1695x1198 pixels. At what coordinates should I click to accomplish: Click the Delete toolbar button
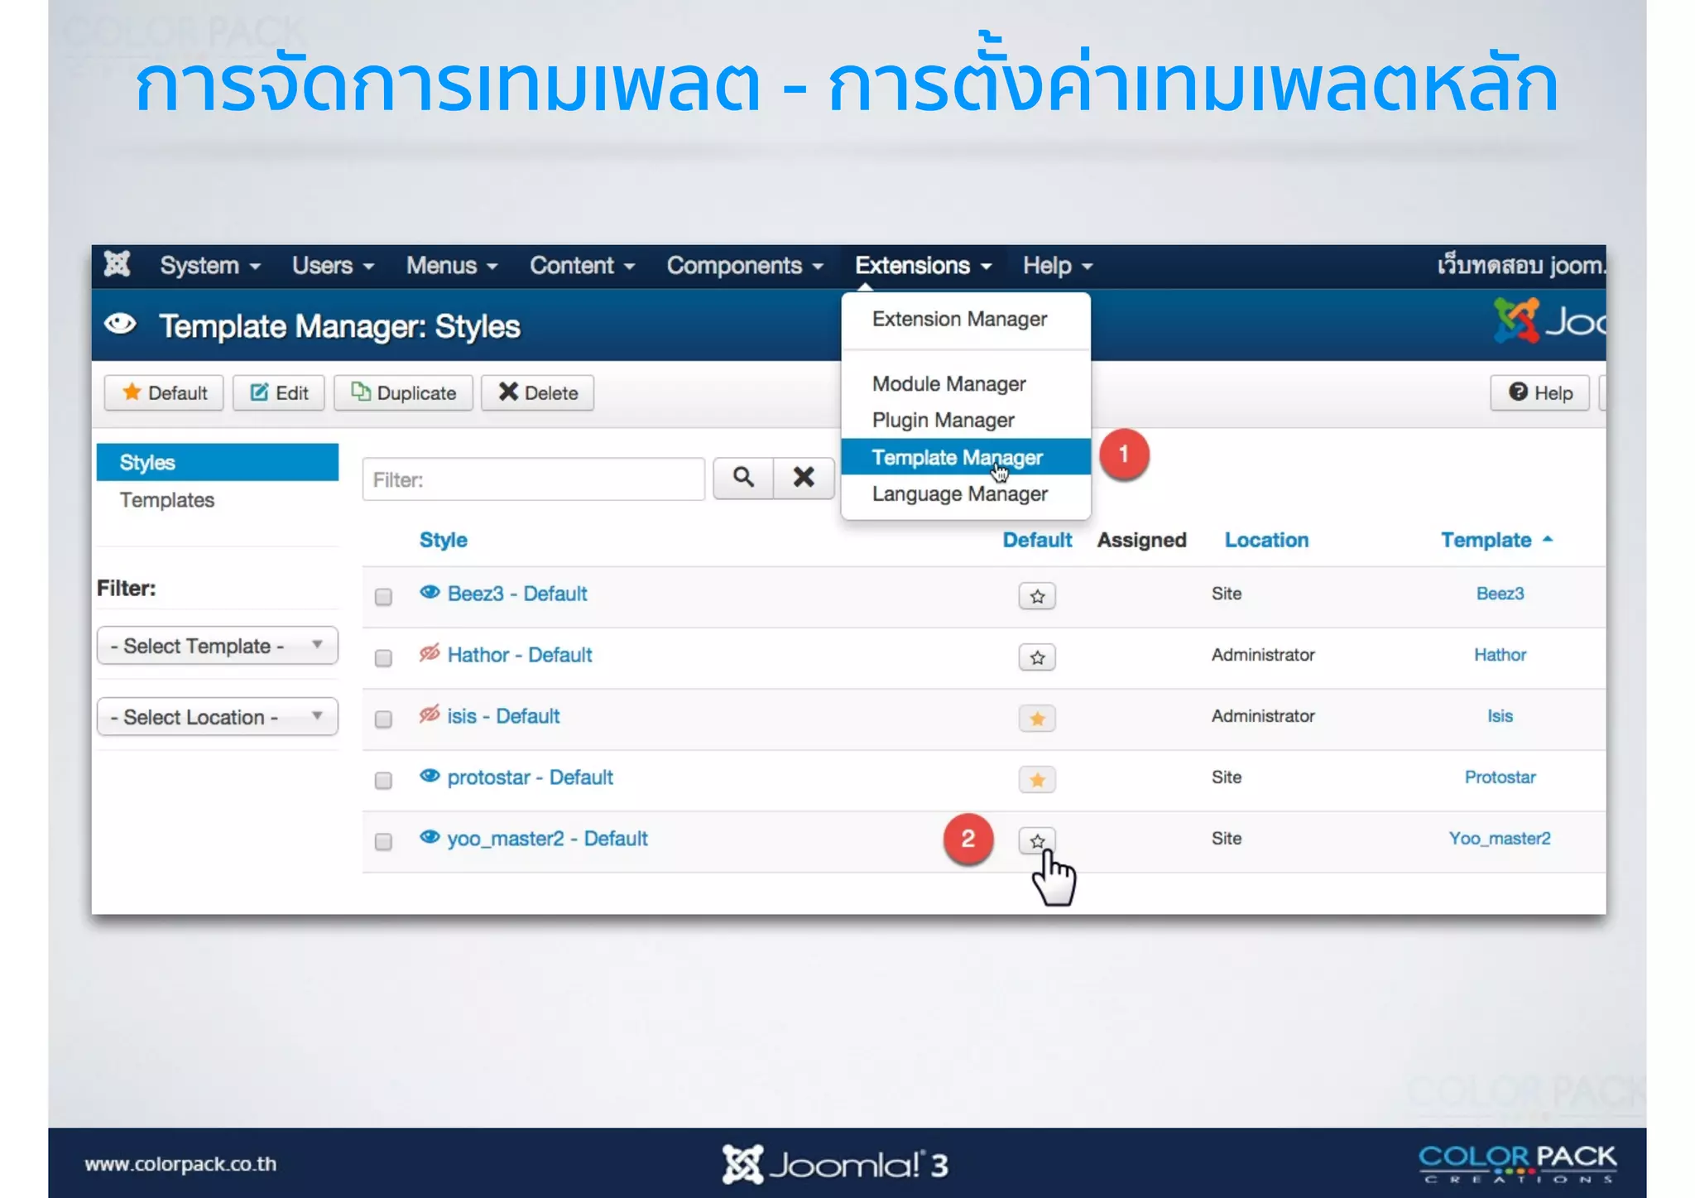click(x=537, y=393)
